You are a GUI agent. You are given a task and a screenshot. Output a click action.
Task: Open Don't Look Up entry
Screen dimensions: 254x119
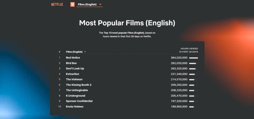coord(75,69)
